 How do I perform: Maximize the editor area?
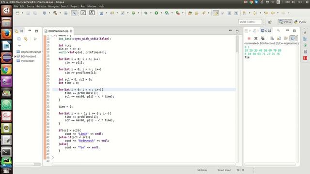pyautogui.click(x=237, y=31)
